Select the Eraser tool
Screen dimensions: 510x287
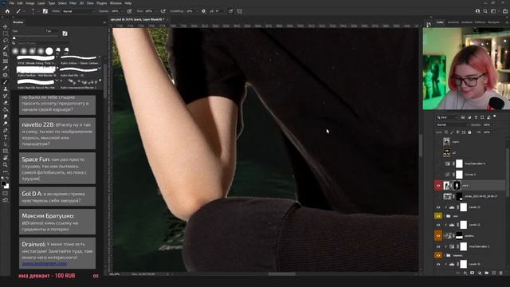[6, 103]
